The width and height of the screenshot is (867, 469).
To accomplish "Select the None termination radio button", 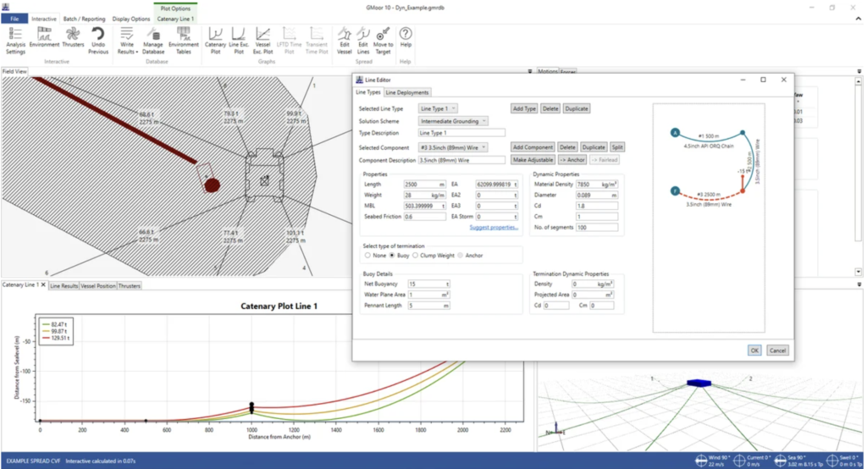I will pyautogui.click(x=367, y=255).
